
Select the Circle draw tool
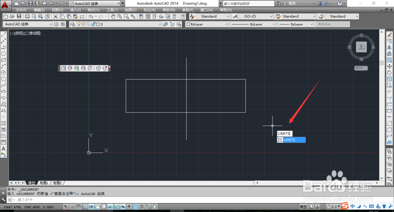coord(4,72)
